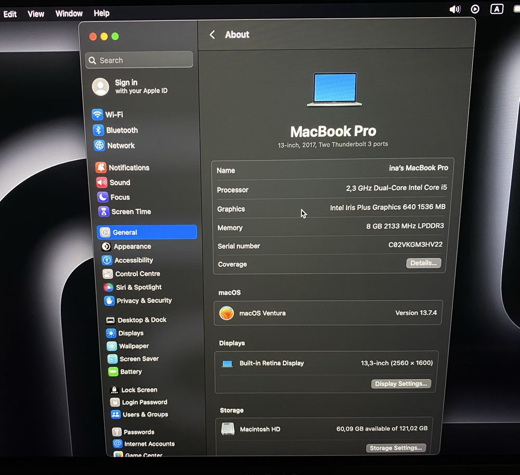
Task: Click the Wallpaper icon
Action: [112, 346]
